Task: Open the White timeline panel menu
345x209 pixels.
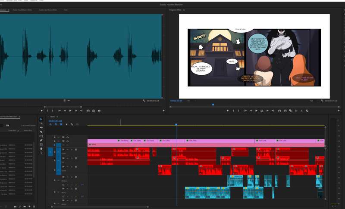Action: 57,117
